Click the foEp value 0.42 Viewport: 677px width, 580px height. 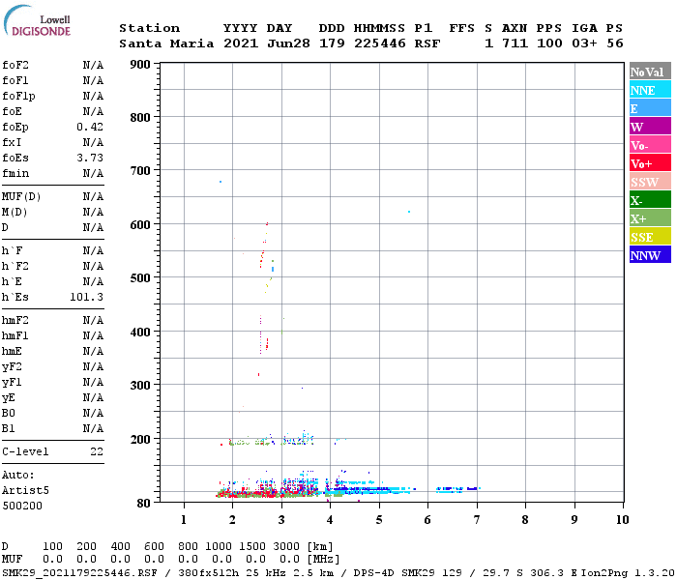[x=90, y=127]
